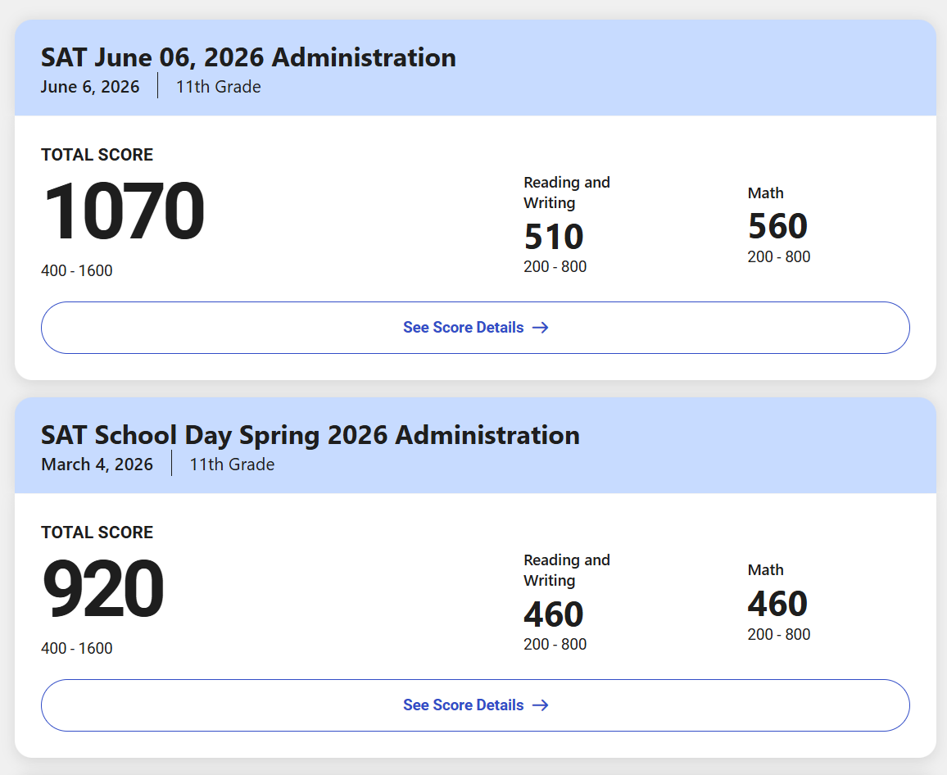Click the 920 total score

103,588
